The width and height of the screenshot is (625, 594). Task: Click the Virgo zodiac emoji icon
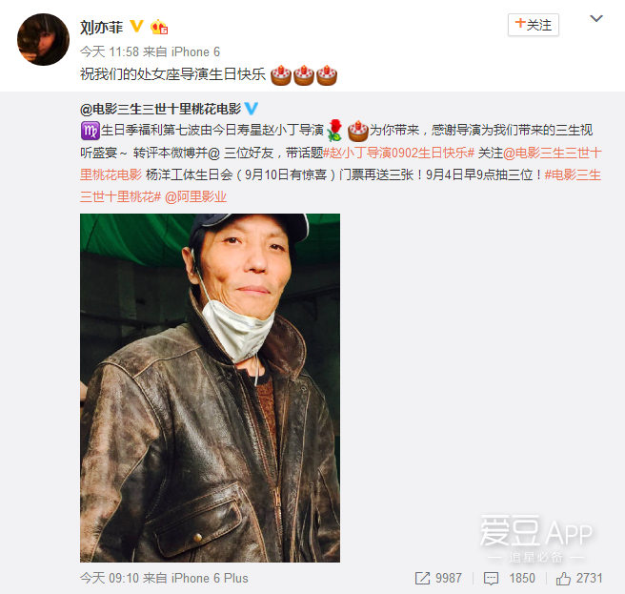[91, 131]
